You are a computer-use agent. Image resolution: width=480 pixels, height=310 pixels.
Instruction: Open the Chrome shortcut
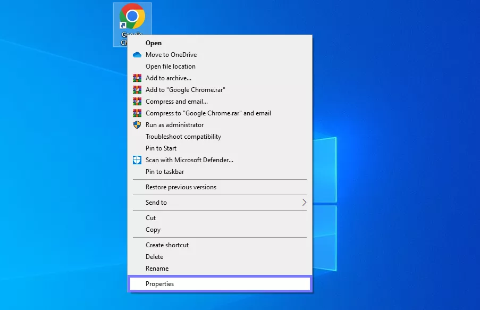154,43
